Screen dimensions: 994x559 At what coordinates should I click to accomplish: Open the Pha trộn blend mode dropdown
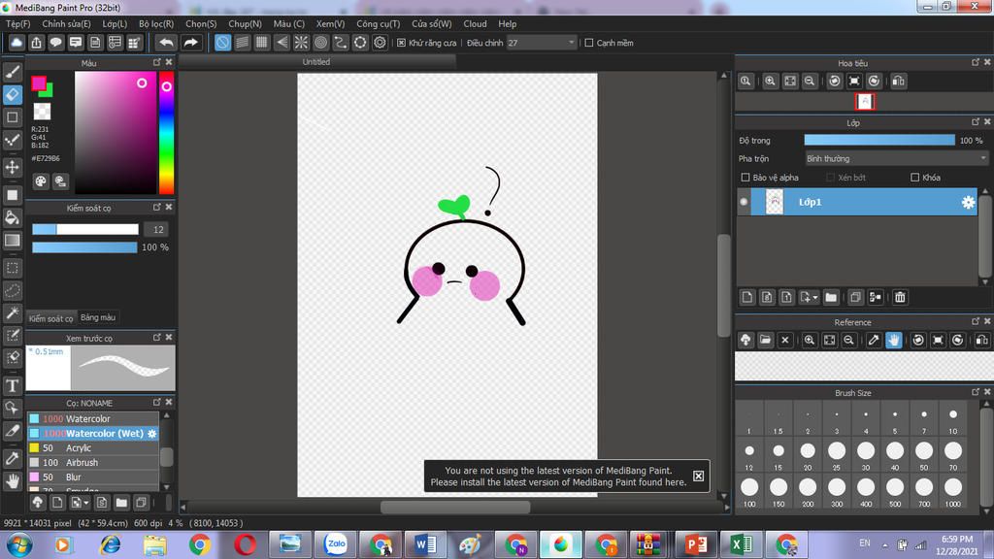click(x=896, y=158)
